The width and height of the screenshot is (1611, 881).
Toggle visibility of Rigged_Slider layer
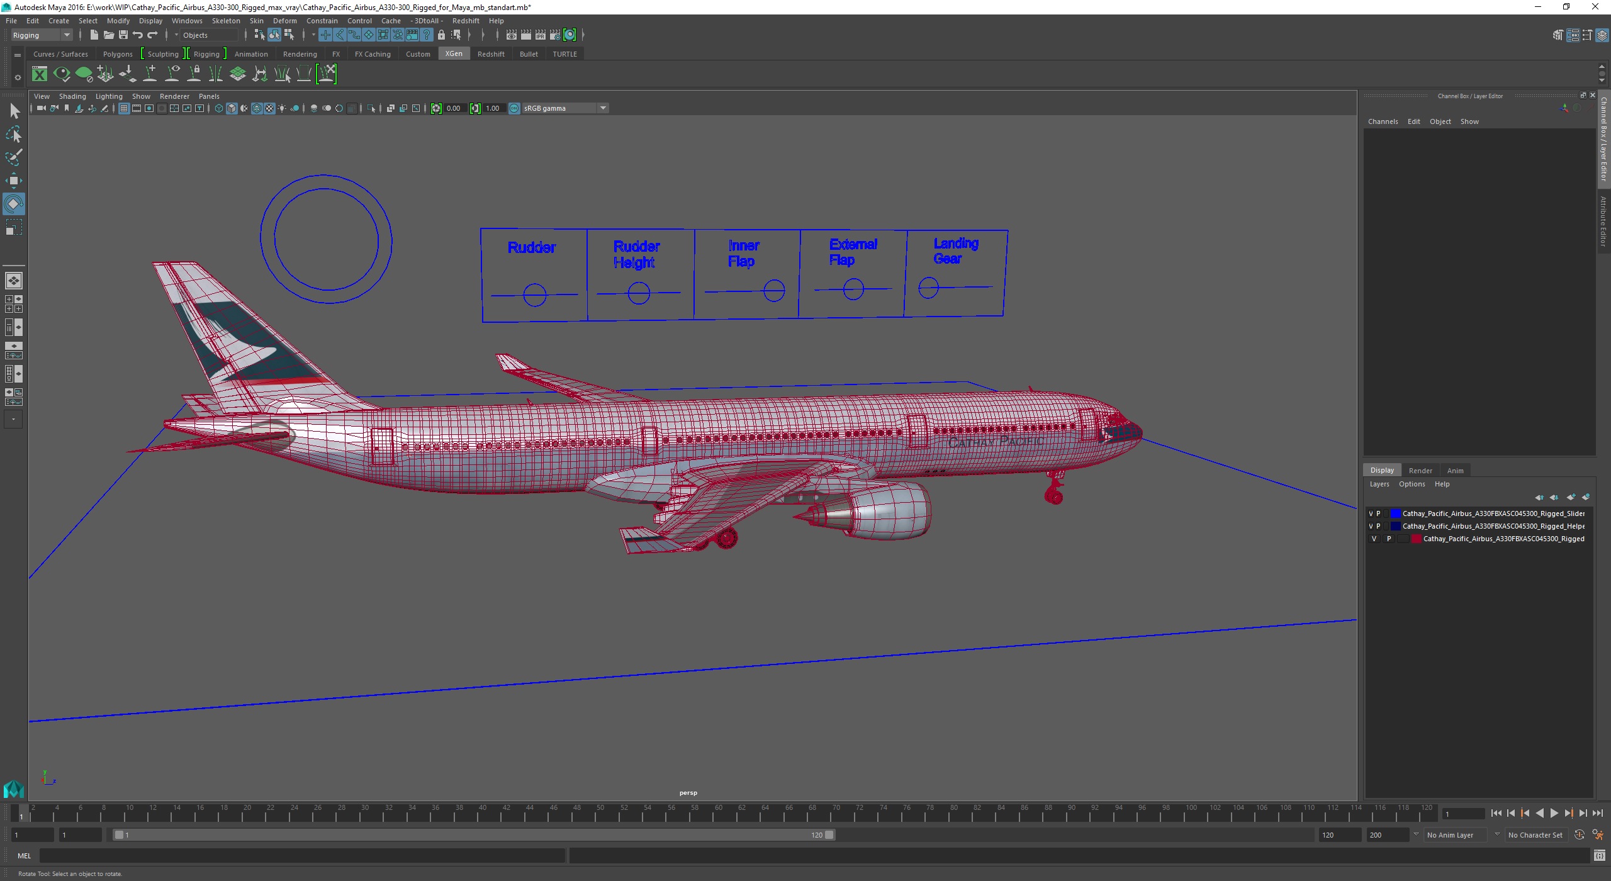click(x=1371, y=513)
